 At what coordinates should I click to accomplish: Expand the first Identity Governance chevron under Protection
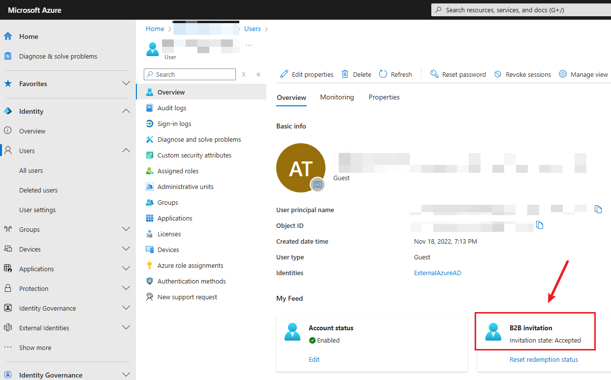tap(126, 308)
